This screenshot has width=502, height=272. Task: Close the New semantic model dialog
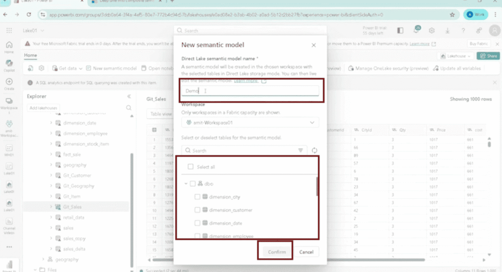pyautogui.click(x=313, y=45)
